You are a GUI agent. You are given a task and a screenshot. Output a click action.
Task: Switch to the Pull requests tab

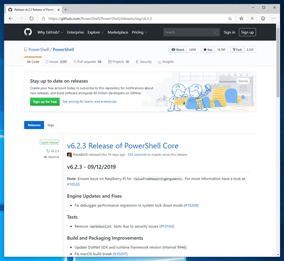88,62
